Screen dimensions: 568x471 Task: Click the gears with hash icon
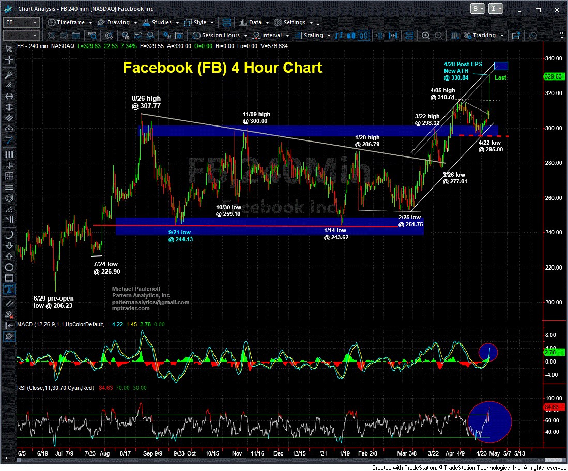(167, 35)
